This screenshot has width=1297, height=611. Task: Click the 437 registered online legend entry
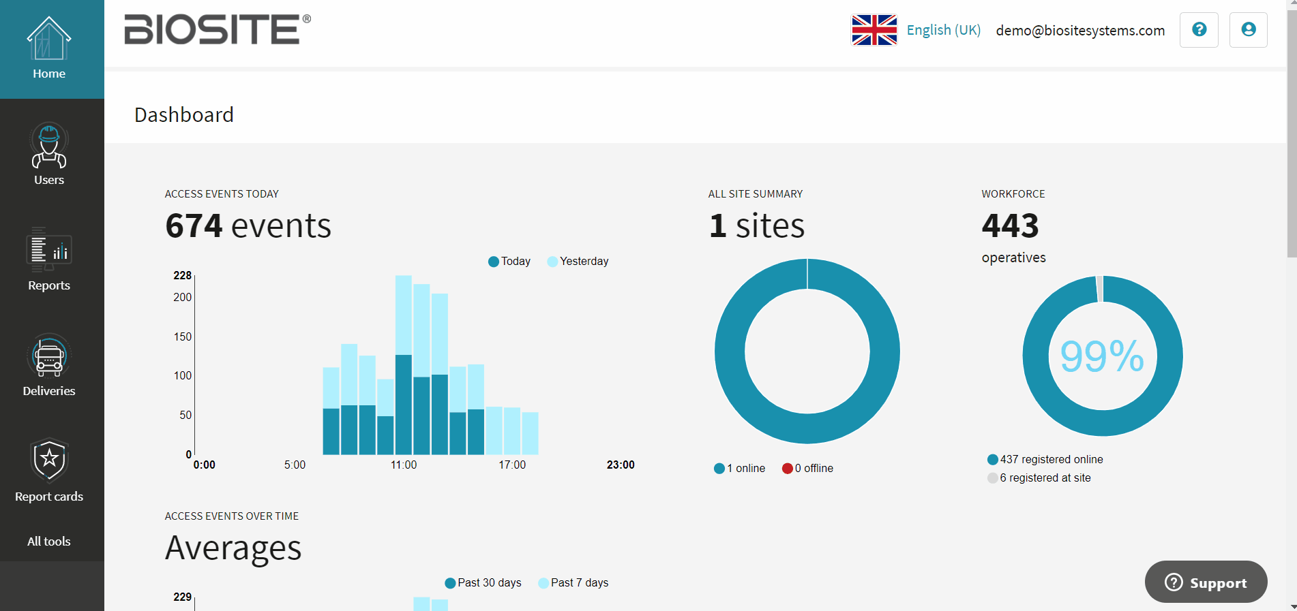pos(1045,460)
